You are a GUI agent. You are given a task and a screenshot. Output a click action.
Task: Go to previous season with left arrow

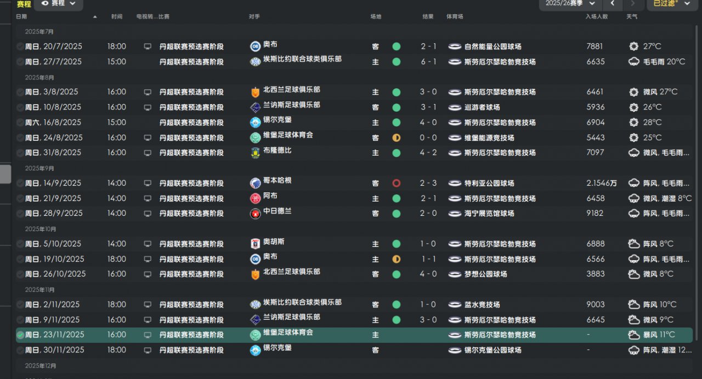(x=613, y=4)
